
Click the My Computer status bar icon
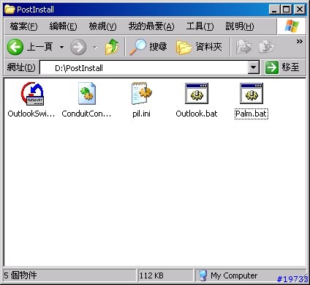click(x=203, y=275)
